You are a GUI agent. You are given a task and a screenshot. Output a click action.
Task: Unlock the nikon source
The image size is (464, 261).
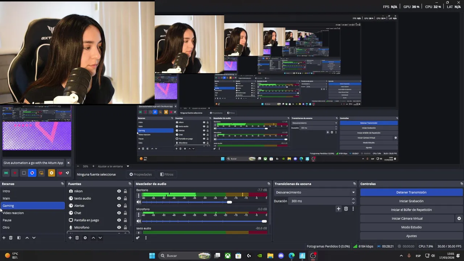pos(125,191)
